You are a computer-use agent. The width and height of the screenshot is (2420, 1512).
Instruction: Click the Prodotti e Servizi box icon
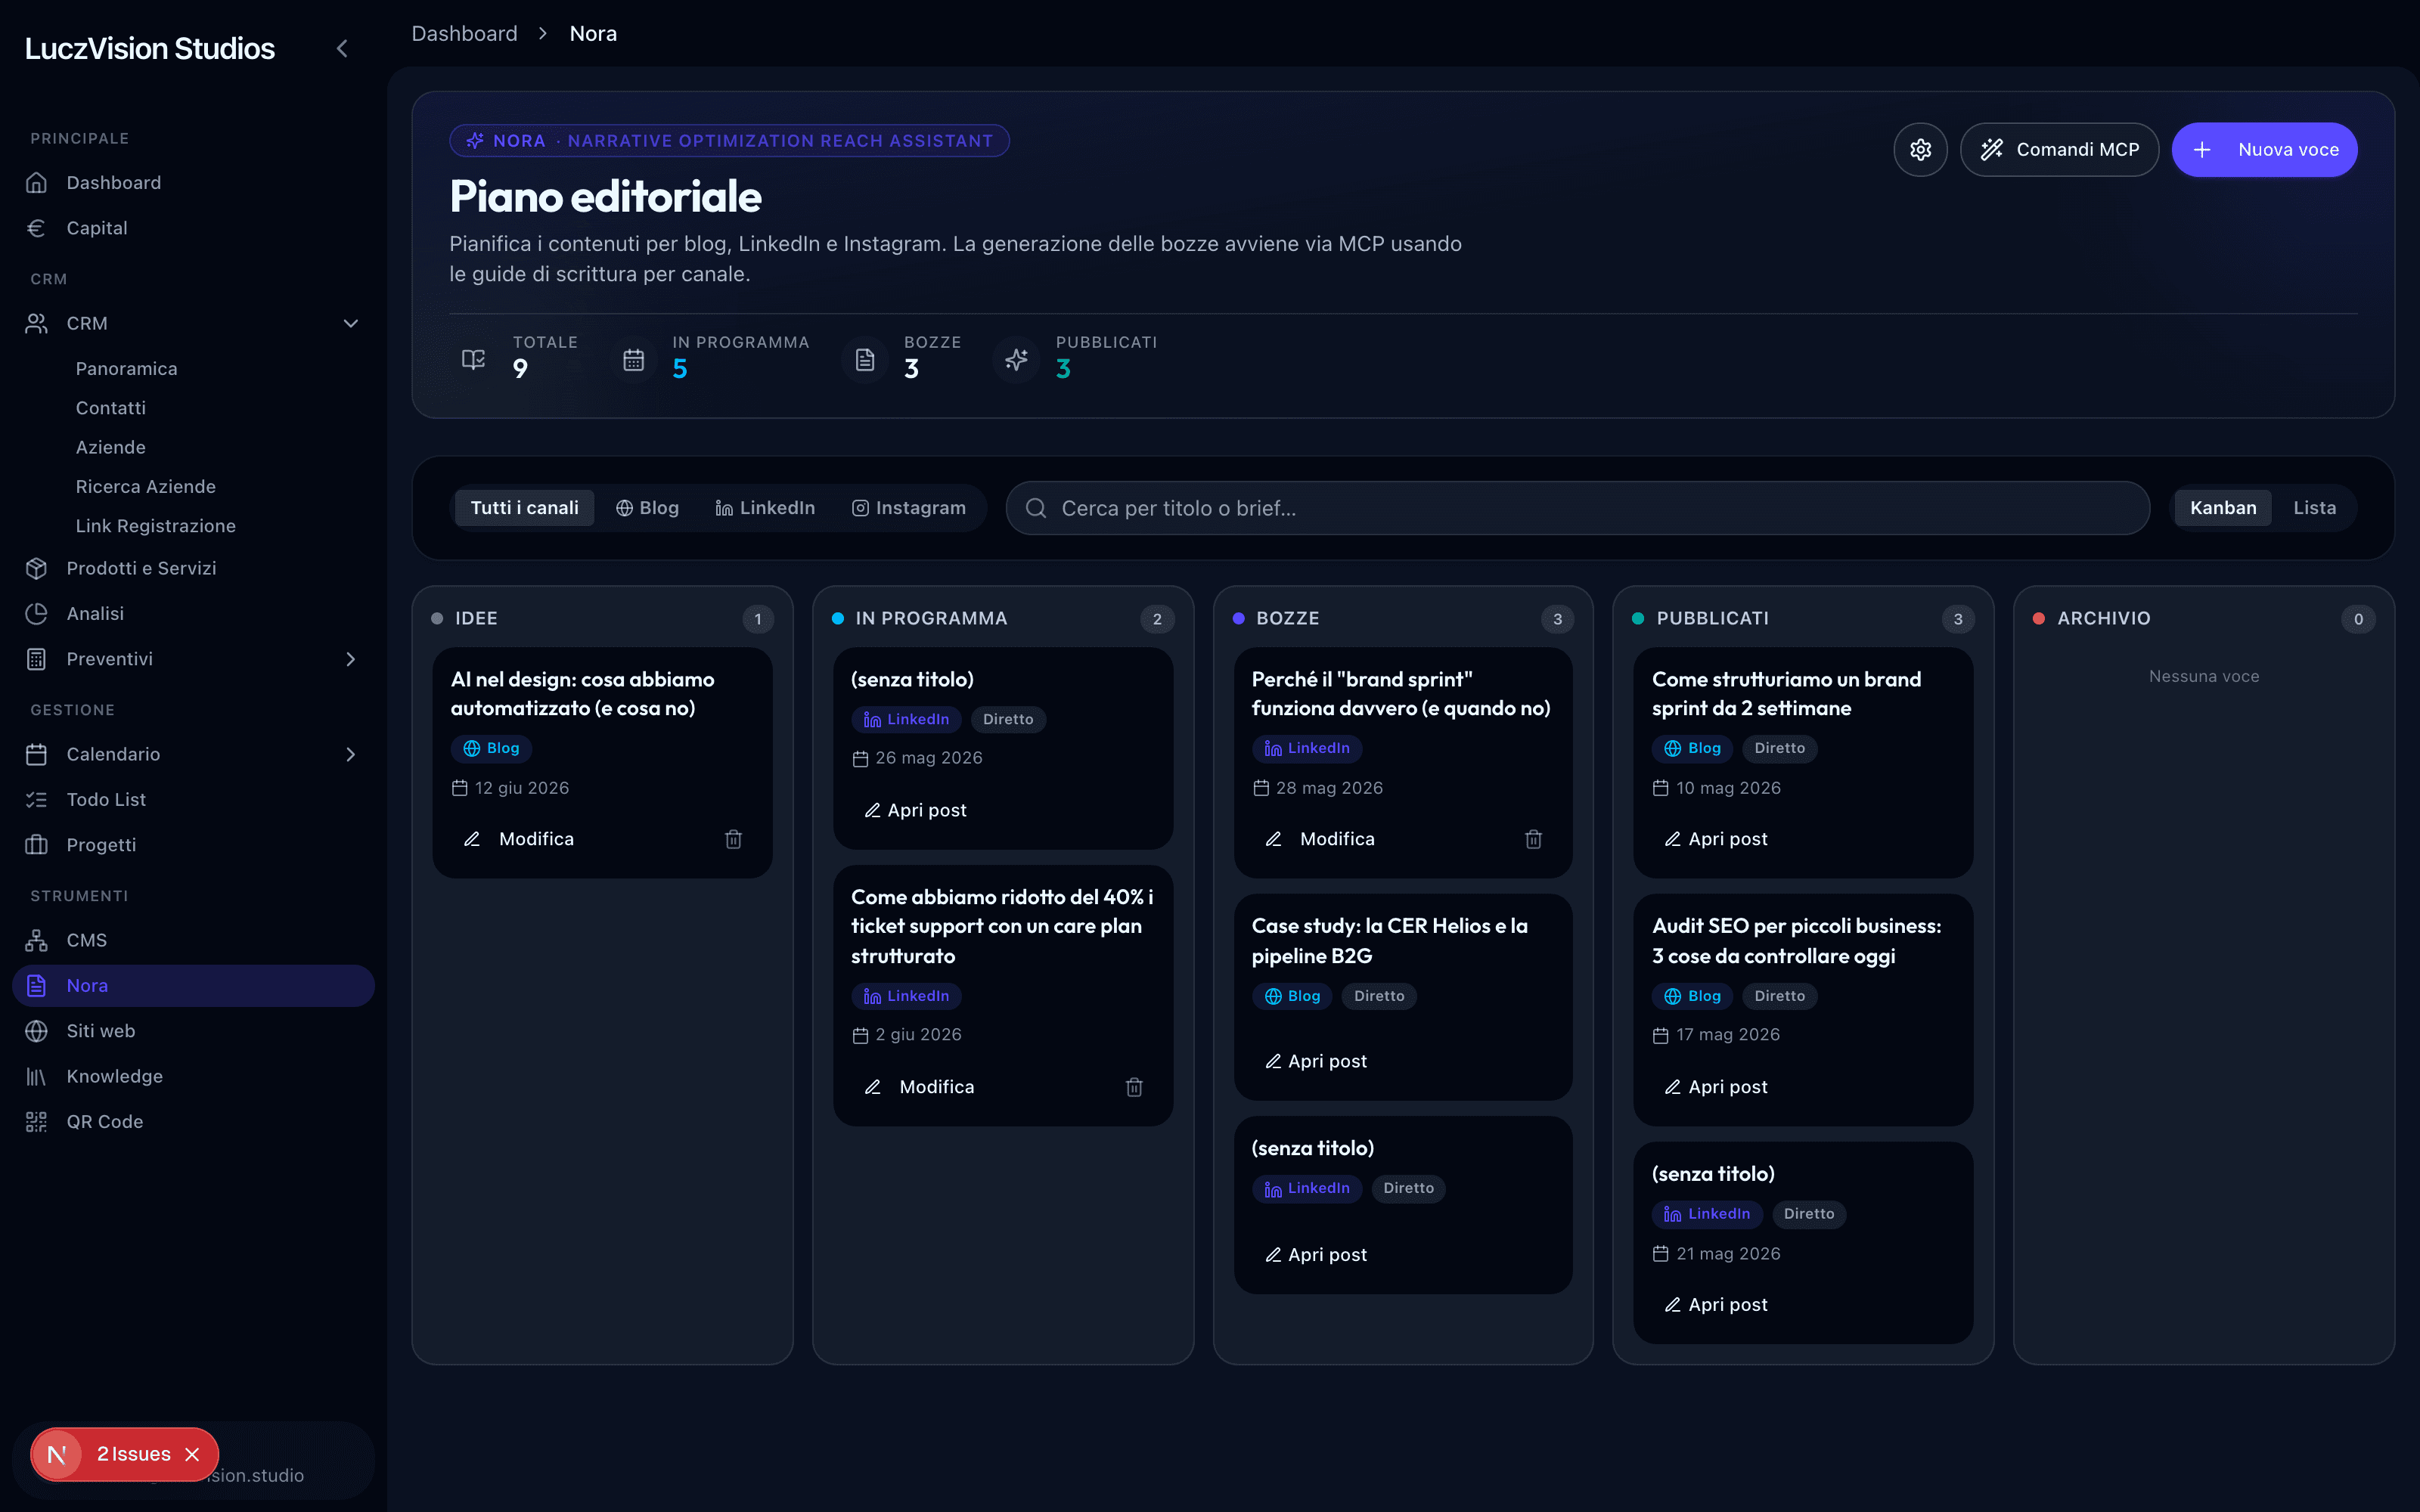tap(37, 568)
